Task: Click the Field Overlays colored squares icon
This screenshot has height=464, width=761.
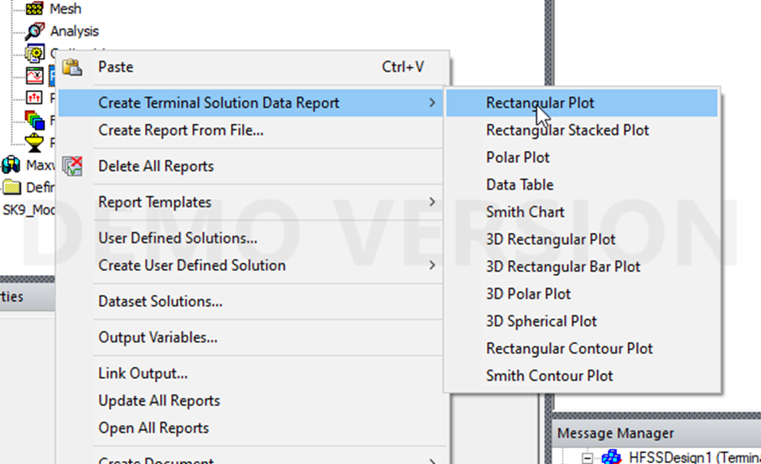Action: click(34, 121)
